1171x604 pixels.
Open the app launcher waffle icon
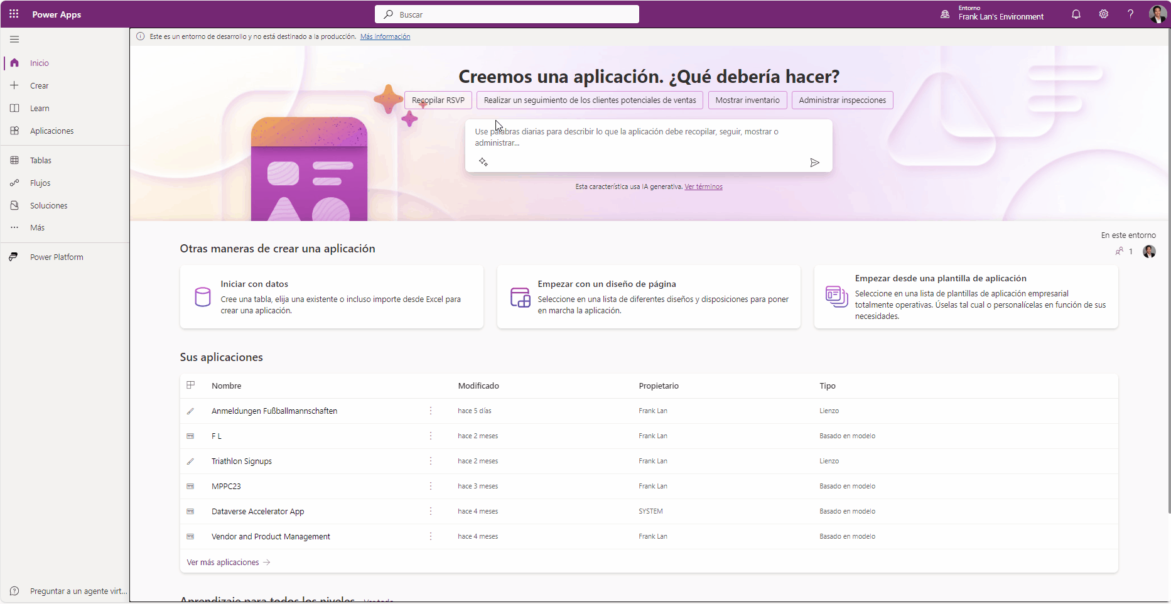[14, 14]
